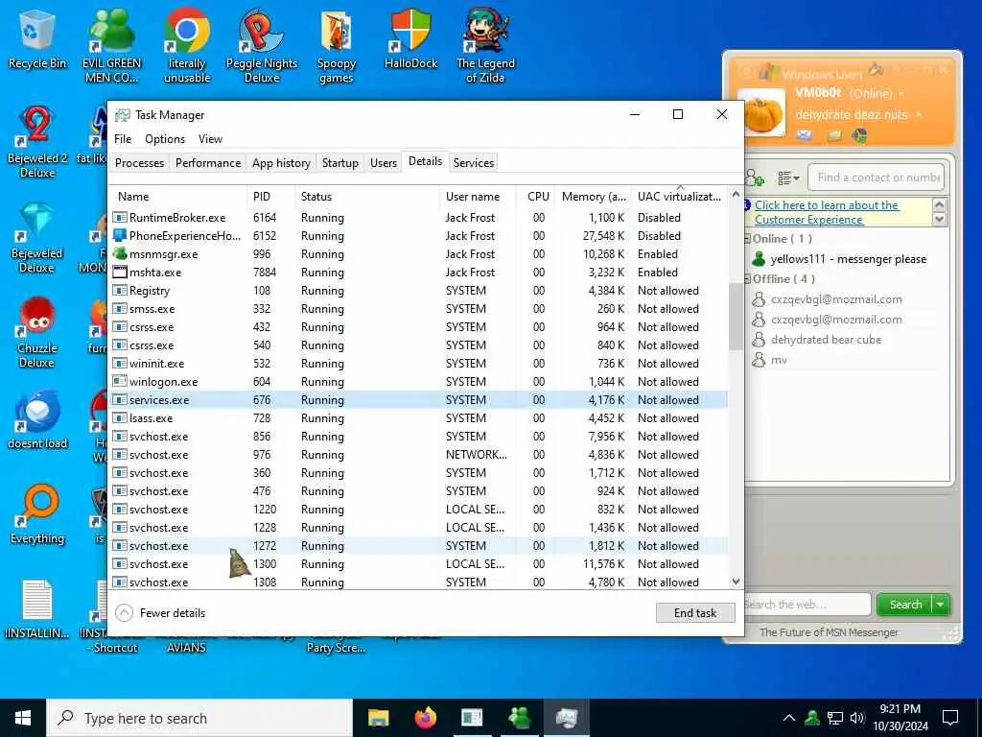982x737 pixels.
Task: Click the colorful MSN Today icon in Messenger
Action: 860,135
